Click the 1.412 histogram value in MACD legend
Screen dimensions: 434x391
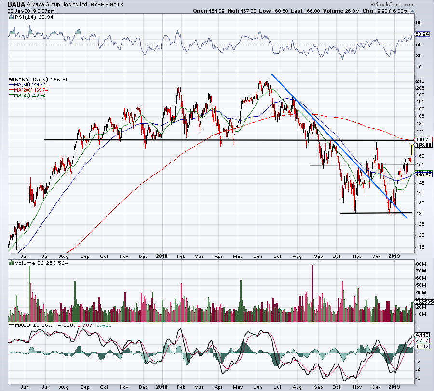(x=104, y=325)
